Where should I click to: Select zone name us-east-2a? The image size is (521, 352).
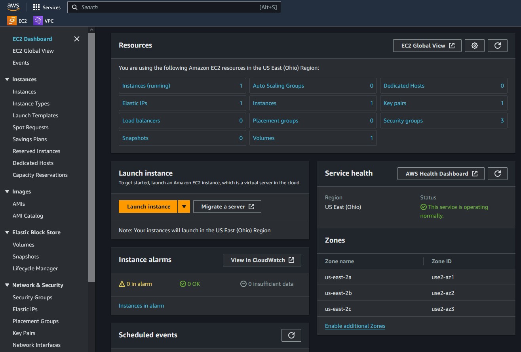click(338, 277)
